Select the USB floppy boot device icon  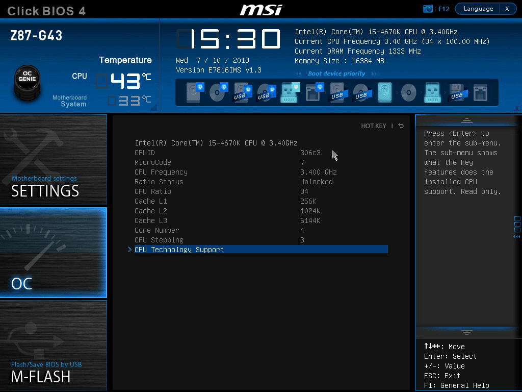coord(456,93)
